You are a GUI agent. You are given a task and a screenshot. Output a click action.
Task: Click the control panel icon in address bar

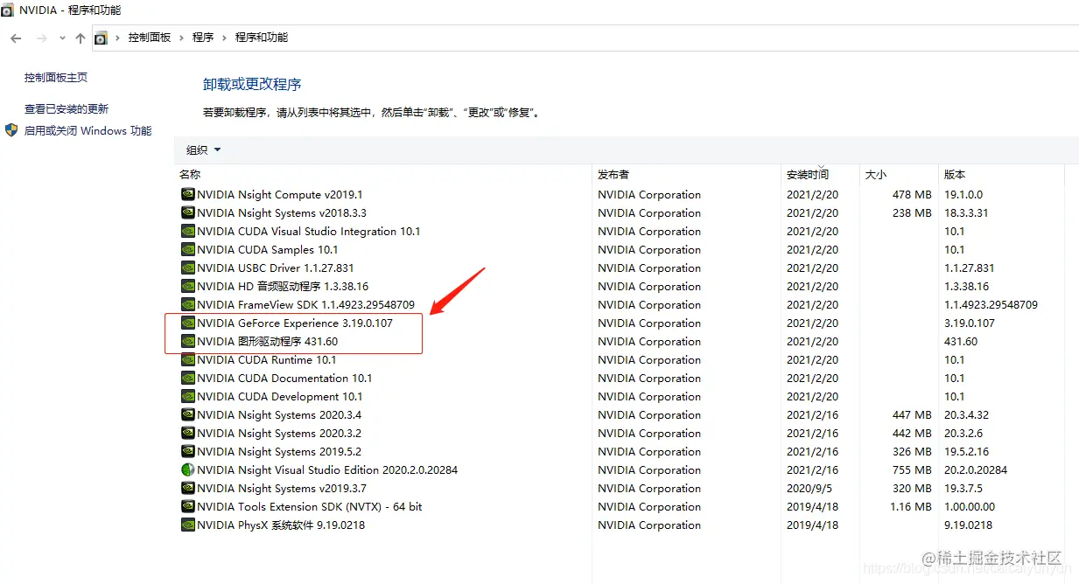click(101, 38)
